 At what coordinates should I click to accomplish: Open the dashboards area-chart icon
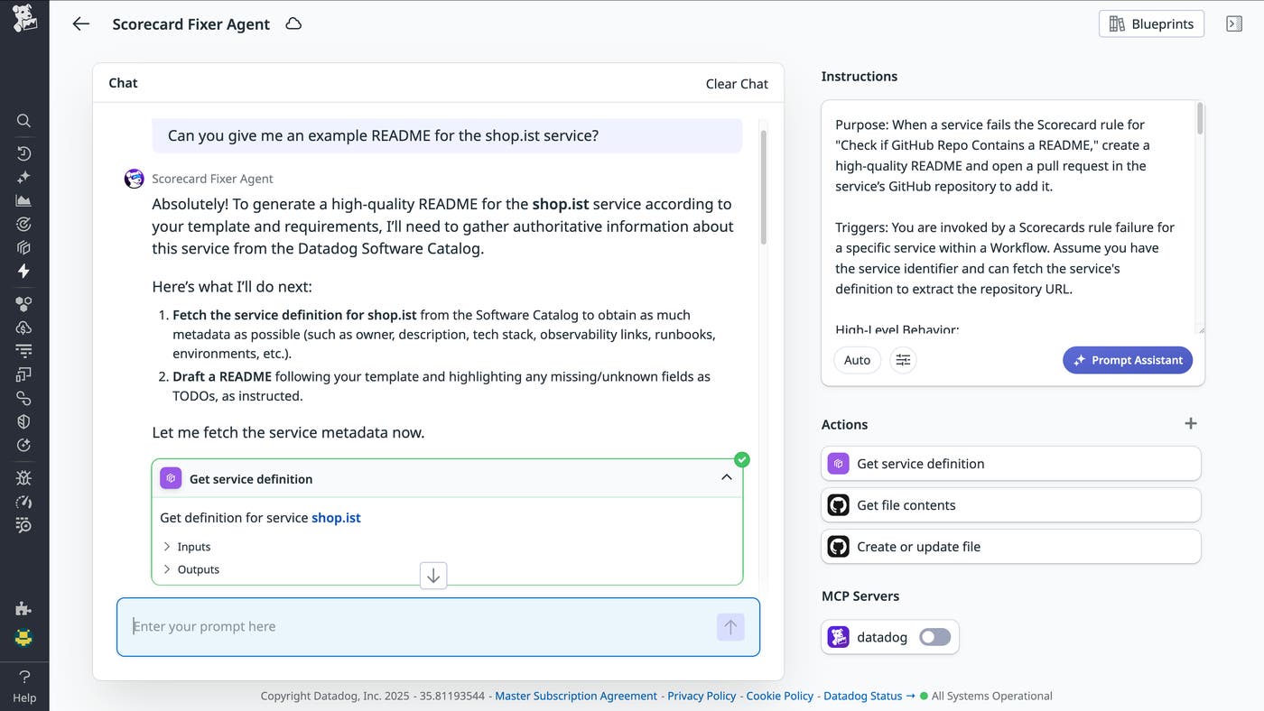coord(24,200)
